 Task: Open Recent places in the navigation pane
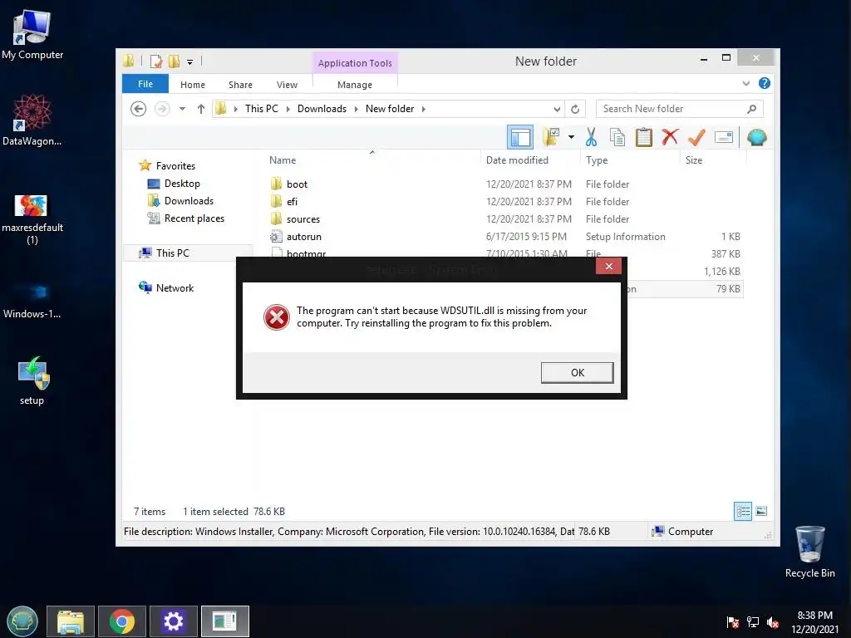[x=194, y=218]
